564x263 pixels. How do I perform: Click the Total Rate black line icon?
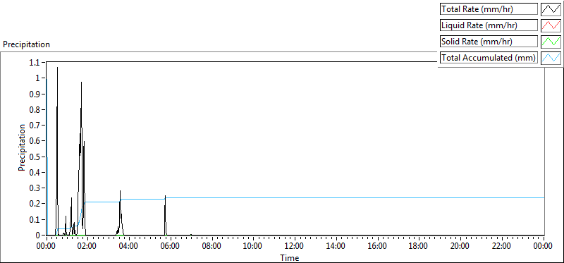coord(551,9)
